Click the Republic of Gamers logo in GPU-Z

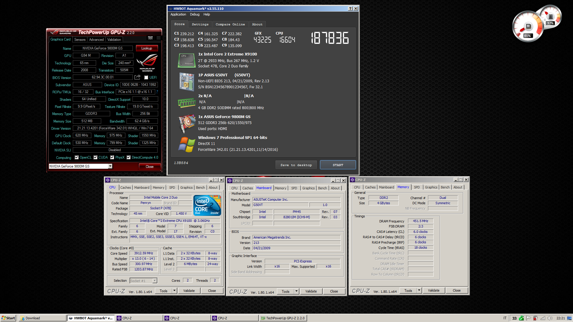147,63
